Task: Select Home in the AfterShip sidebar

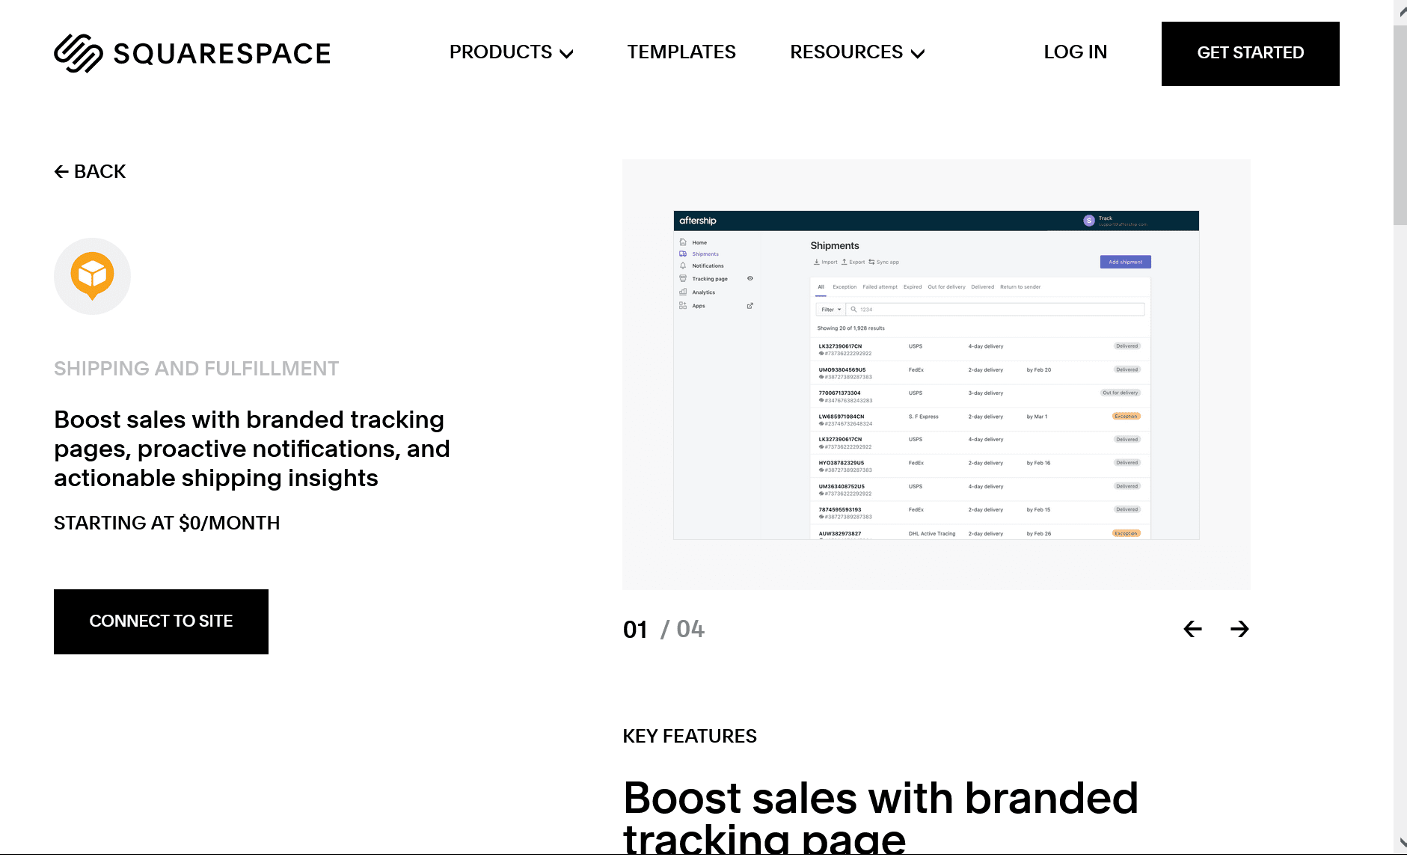Action: [x=699, y=242]
